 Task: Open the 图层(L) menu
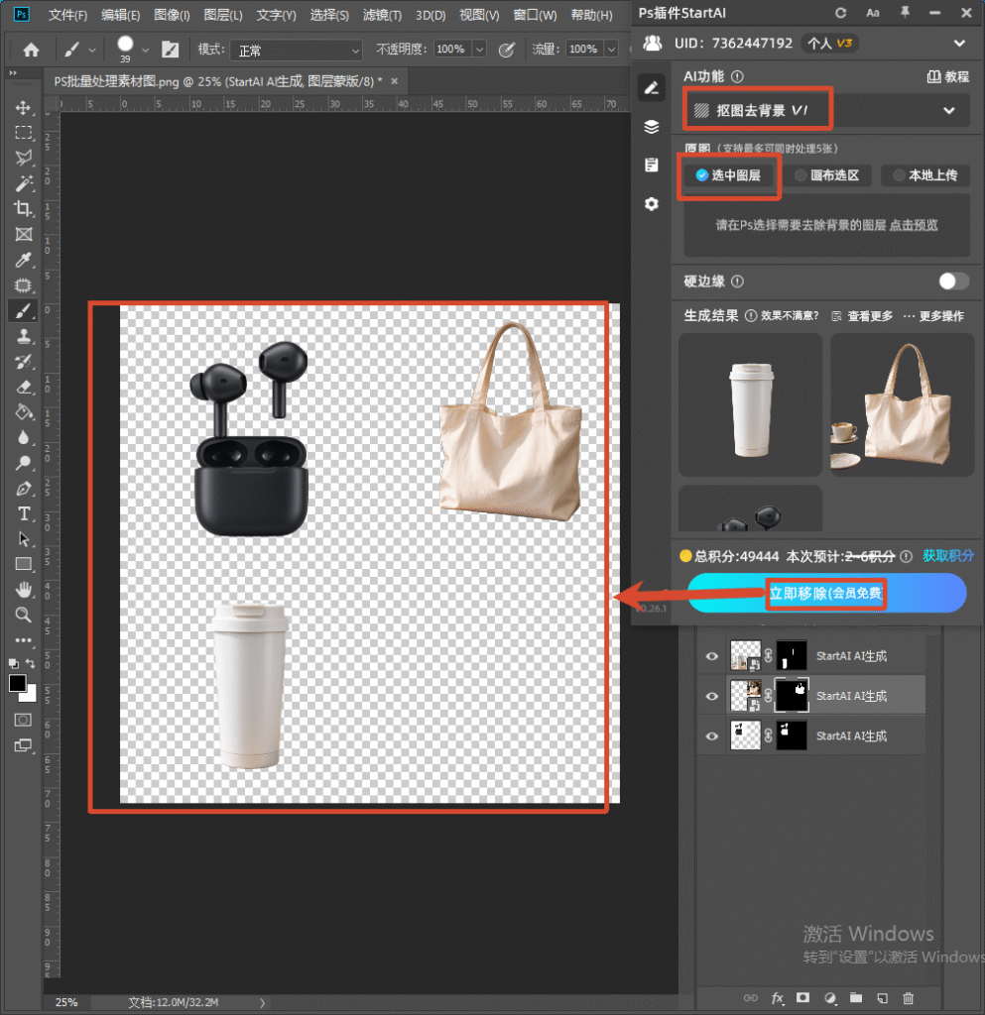(223, 15)
